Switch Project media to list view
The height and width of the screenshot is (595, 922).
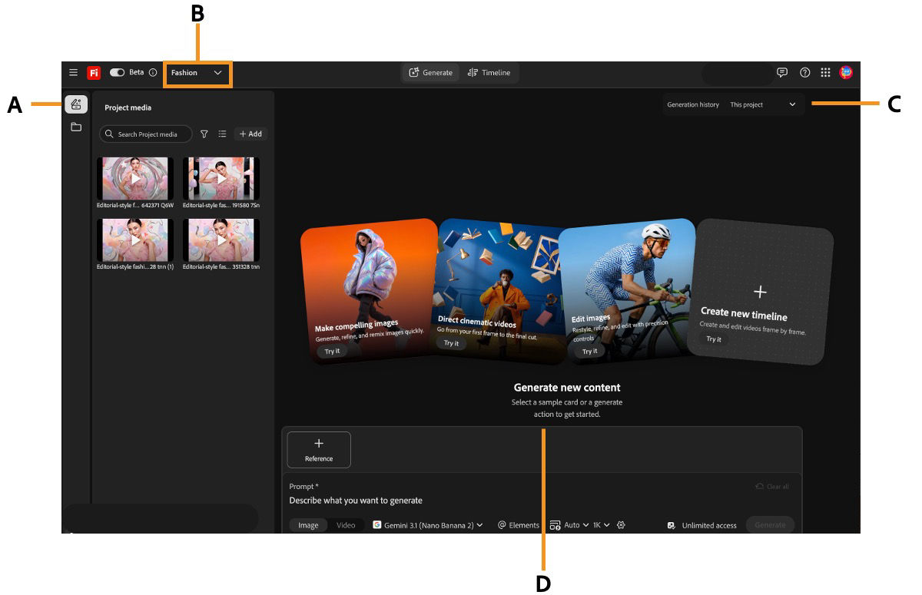tap(222, 134)
